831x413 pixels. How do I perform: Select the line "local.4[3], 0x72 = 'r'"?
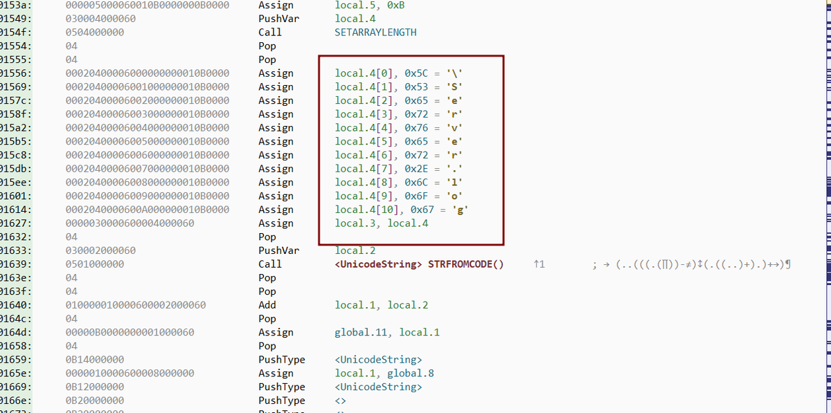[399, 114]
